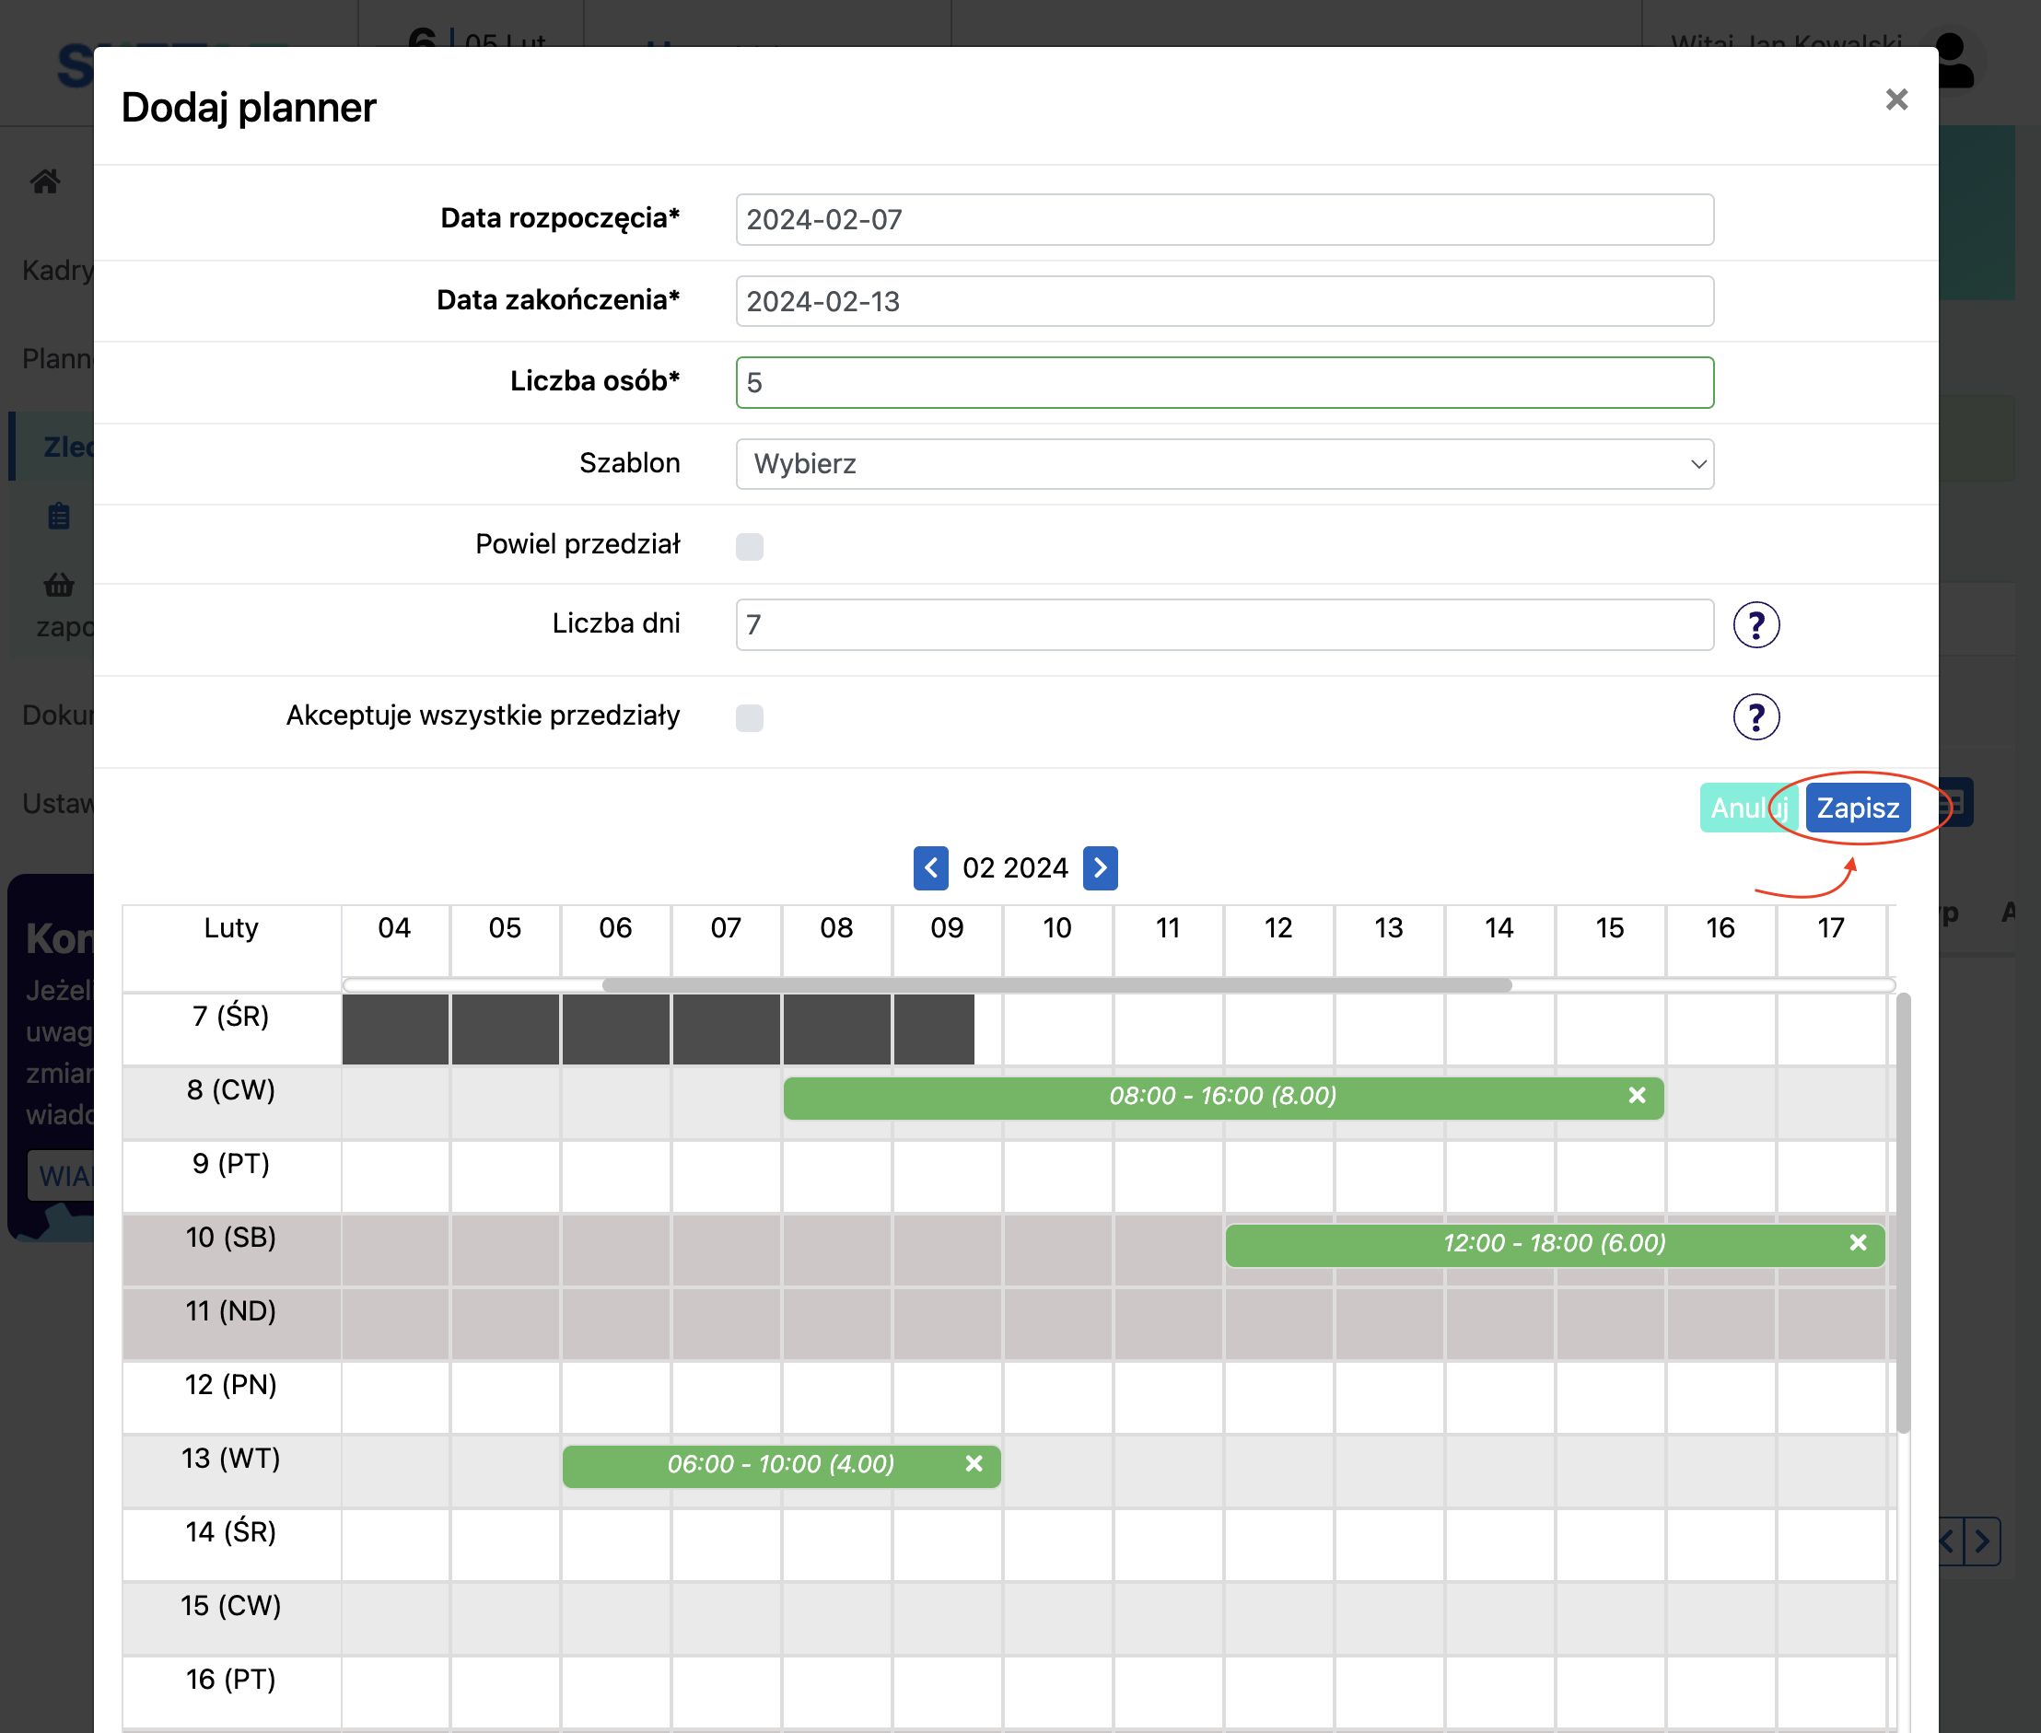Click the home icon in sidebar

click(45, 181)
